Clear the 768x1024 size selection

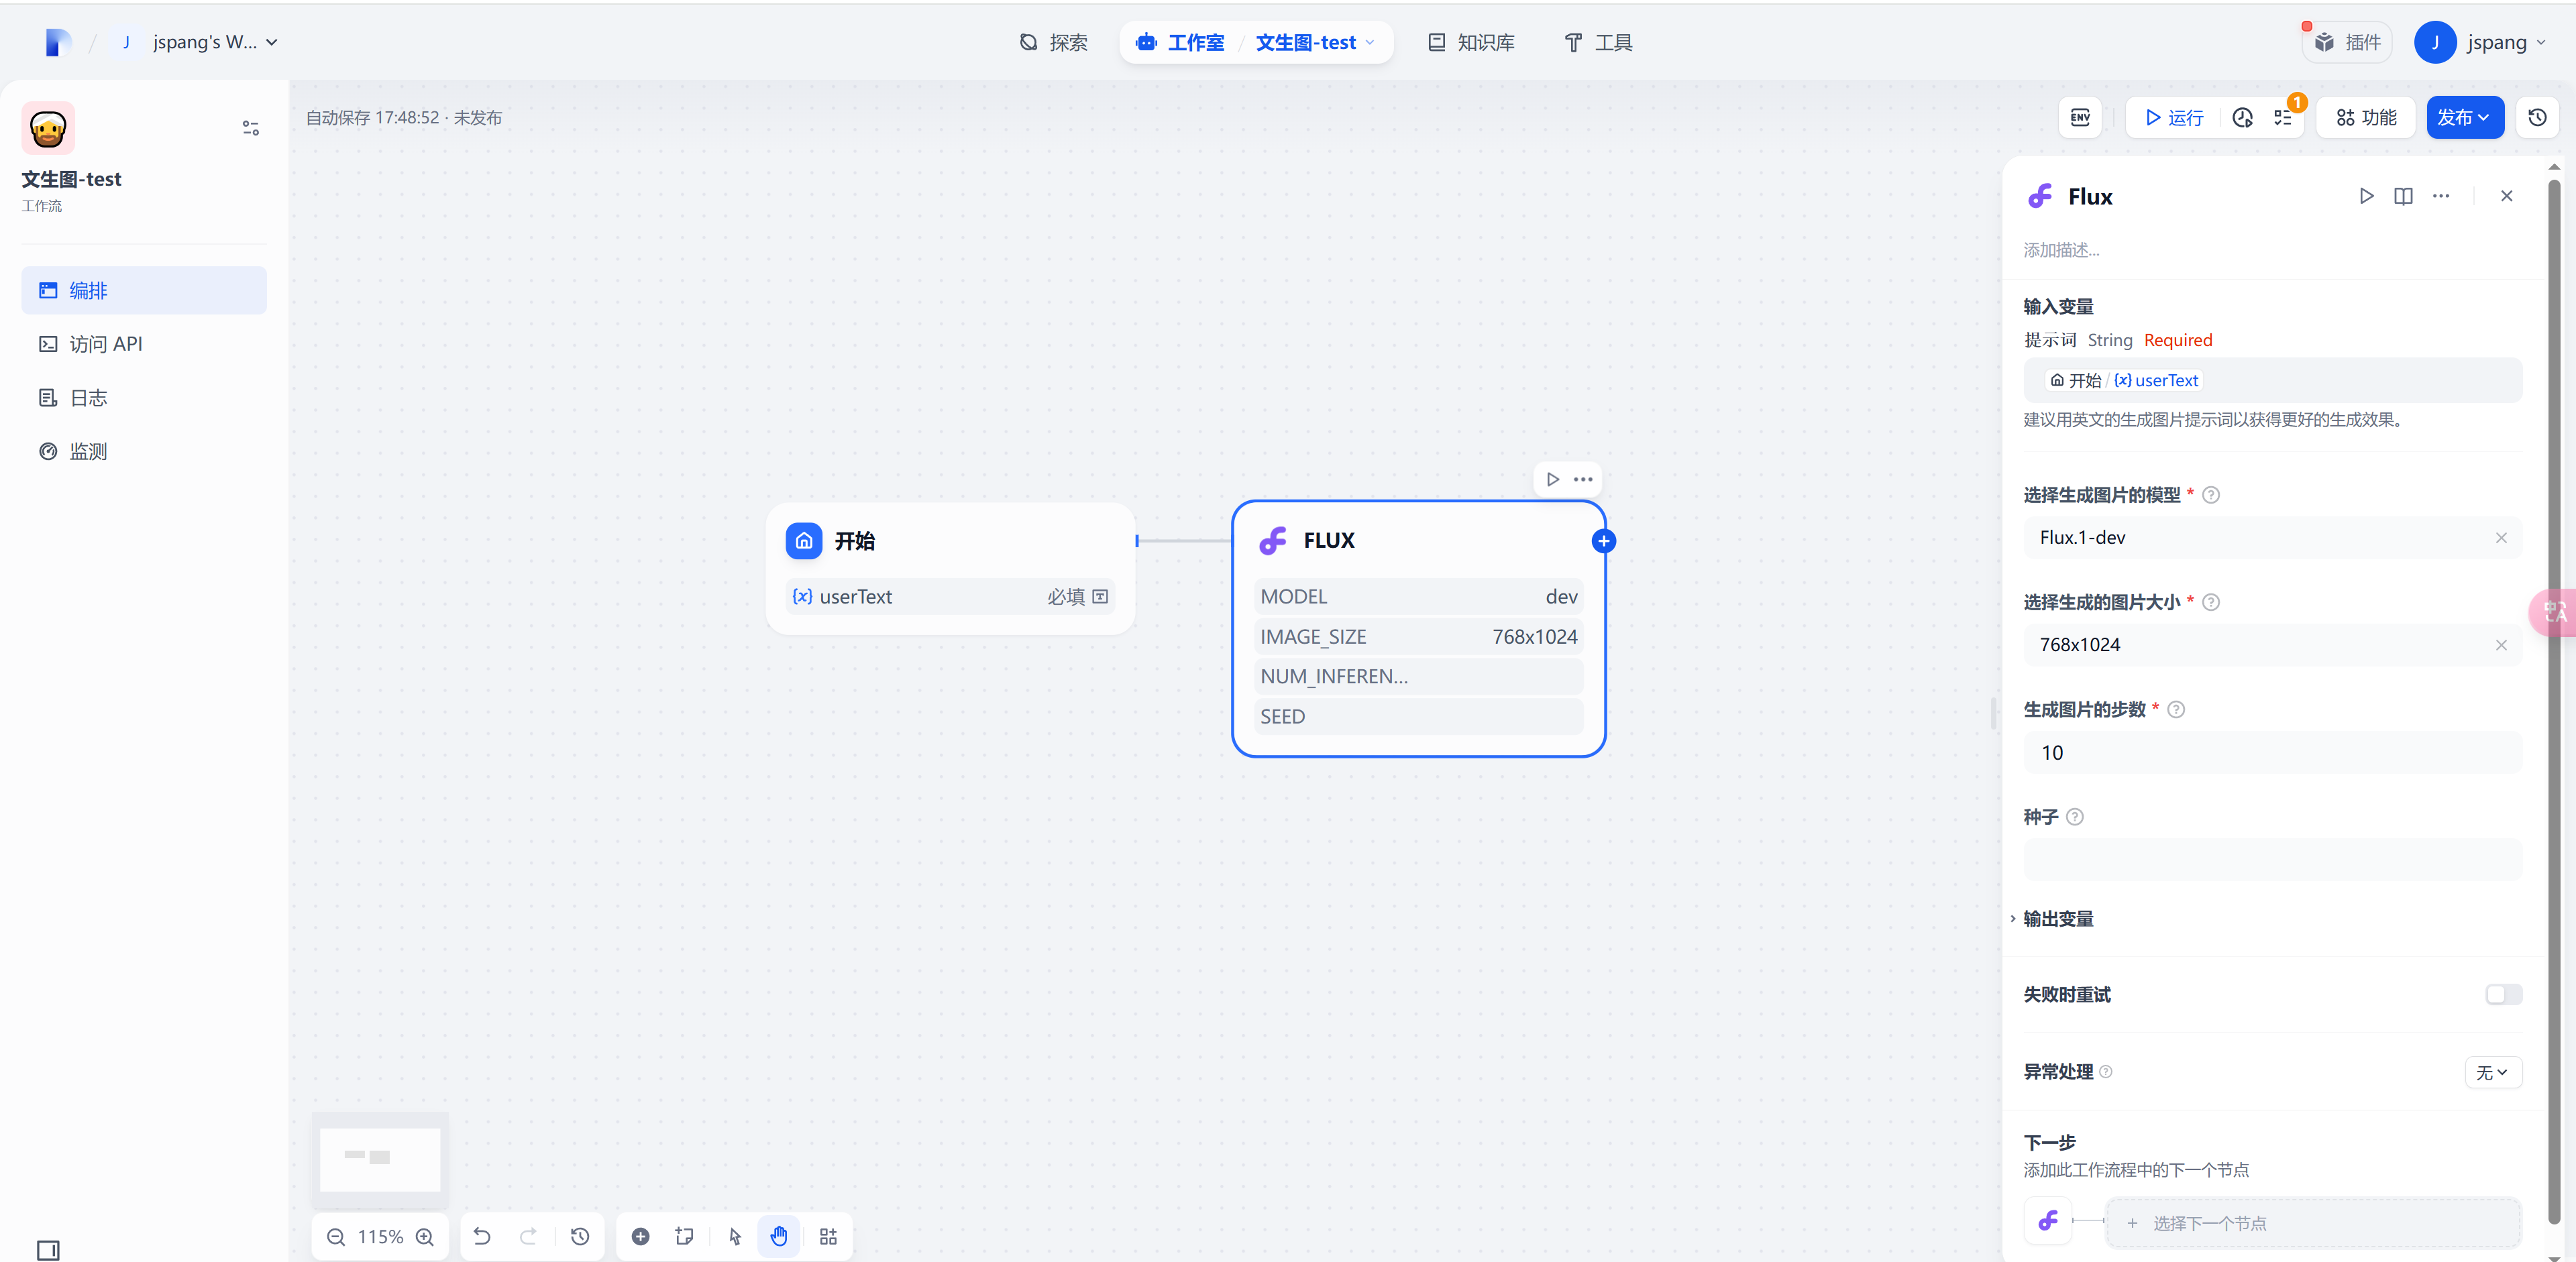[x=2500, y=644]
